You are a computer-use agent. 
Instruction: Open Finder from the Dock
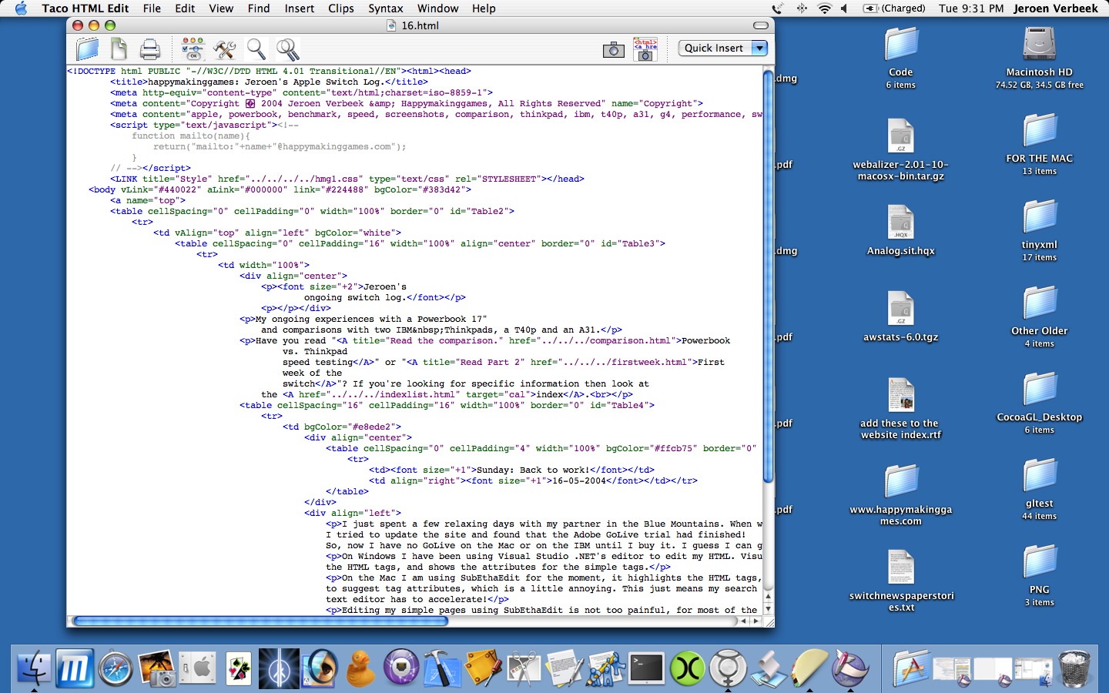point(33,668)
